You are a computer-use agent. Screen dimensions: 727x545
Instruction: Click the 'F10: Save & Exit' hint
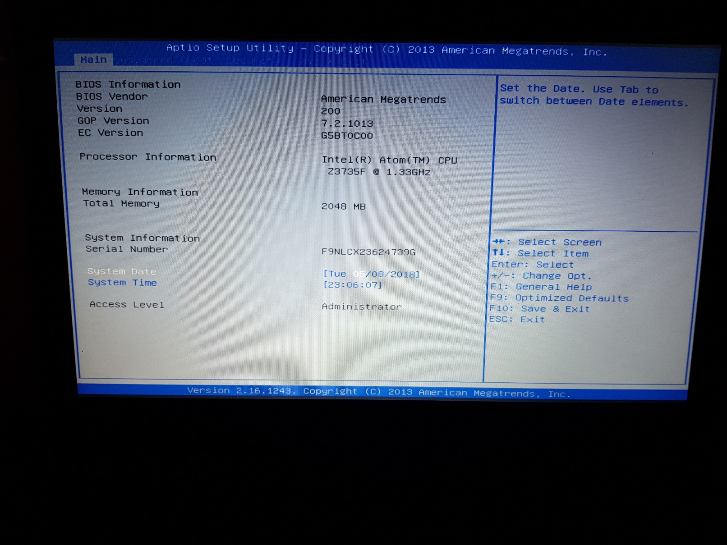[540, 309]
